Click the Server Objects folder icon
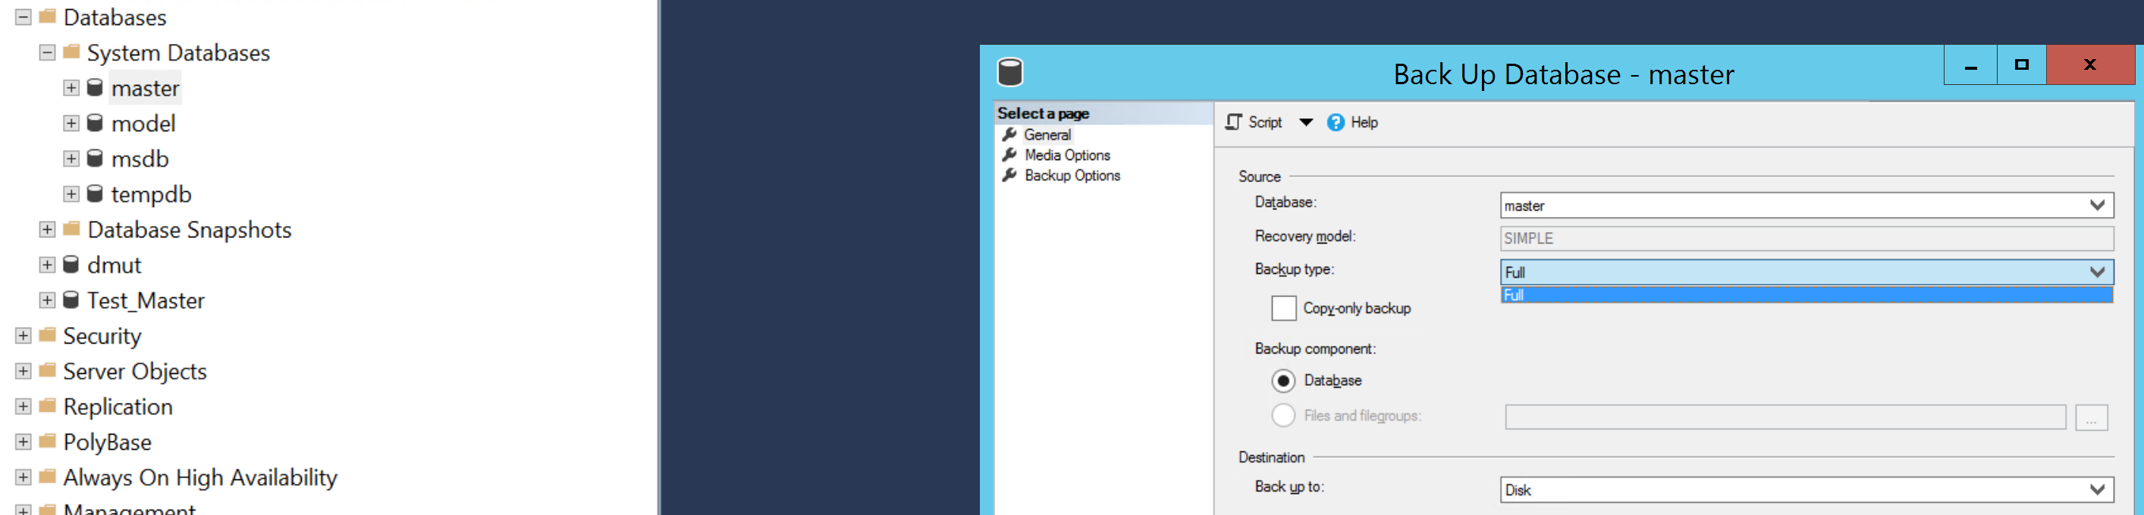The height and width of the screenshot is (515, 2144). (x=48, y=370)
